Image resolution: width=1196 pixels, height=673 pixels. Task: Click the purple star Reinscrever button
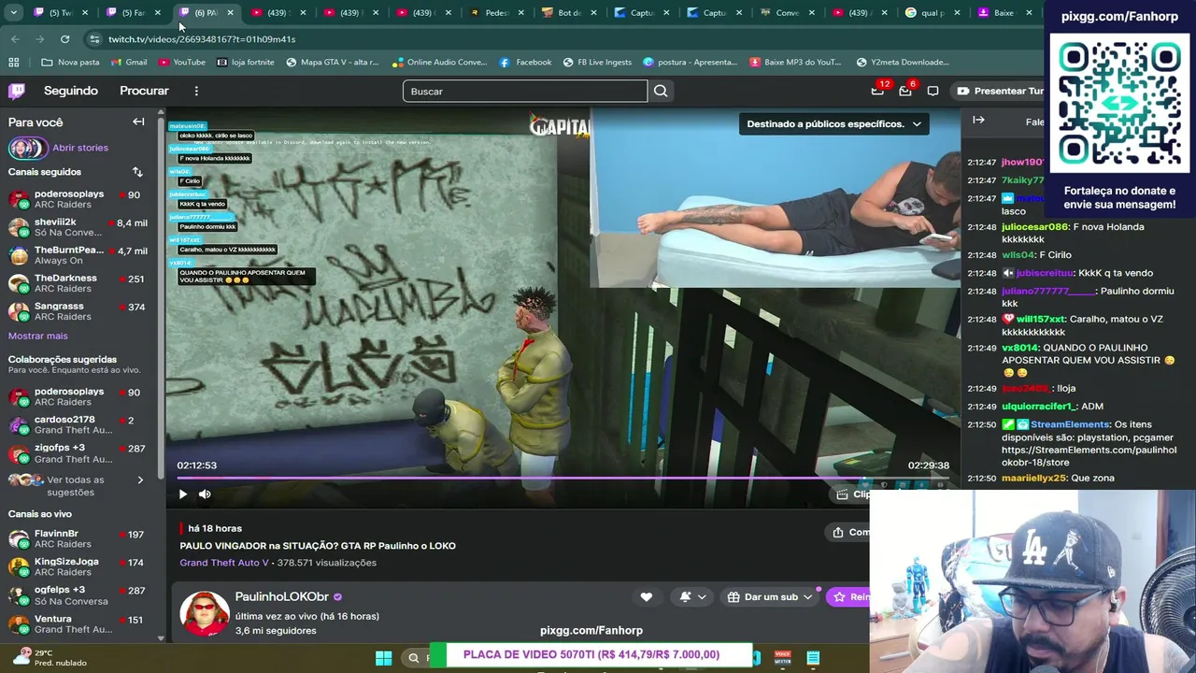(x=848, y=596)
